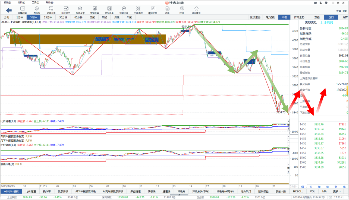
Task: Click the blue back arrow icon
Action: [9, 10]
